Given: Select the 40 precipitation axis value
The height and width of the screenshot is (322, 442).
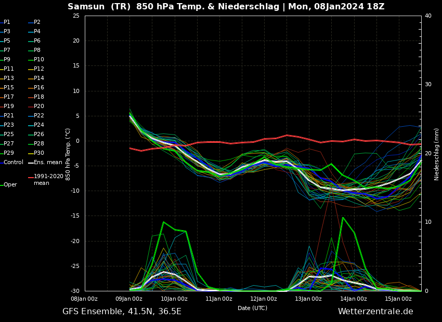Looking at the screenshot, I should click(428, 16).
